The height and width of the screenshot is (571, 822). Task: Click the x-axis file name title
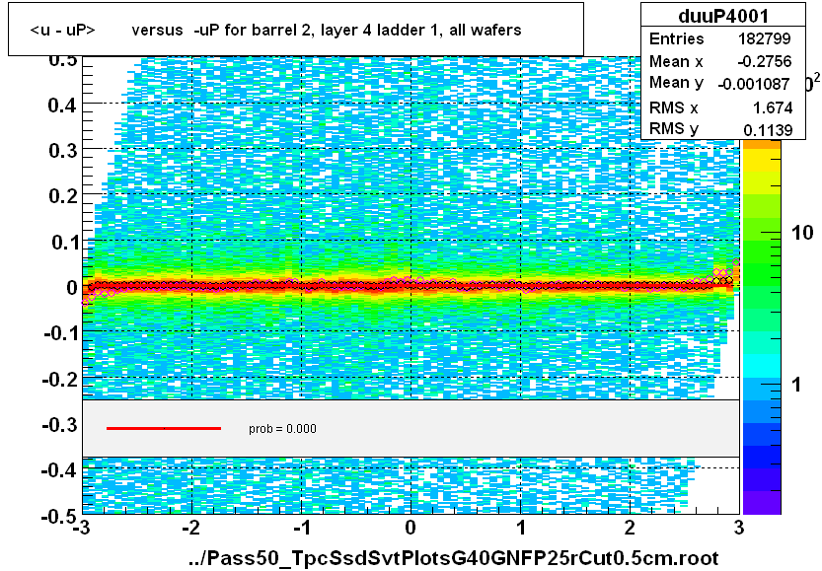pos(454,558)
